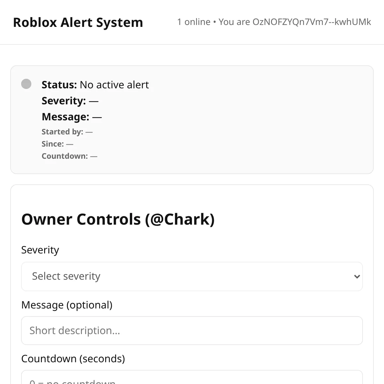Screen dimensions: 384x384
Task: Click the Message line in status card
Action: [x=72, y=117]
